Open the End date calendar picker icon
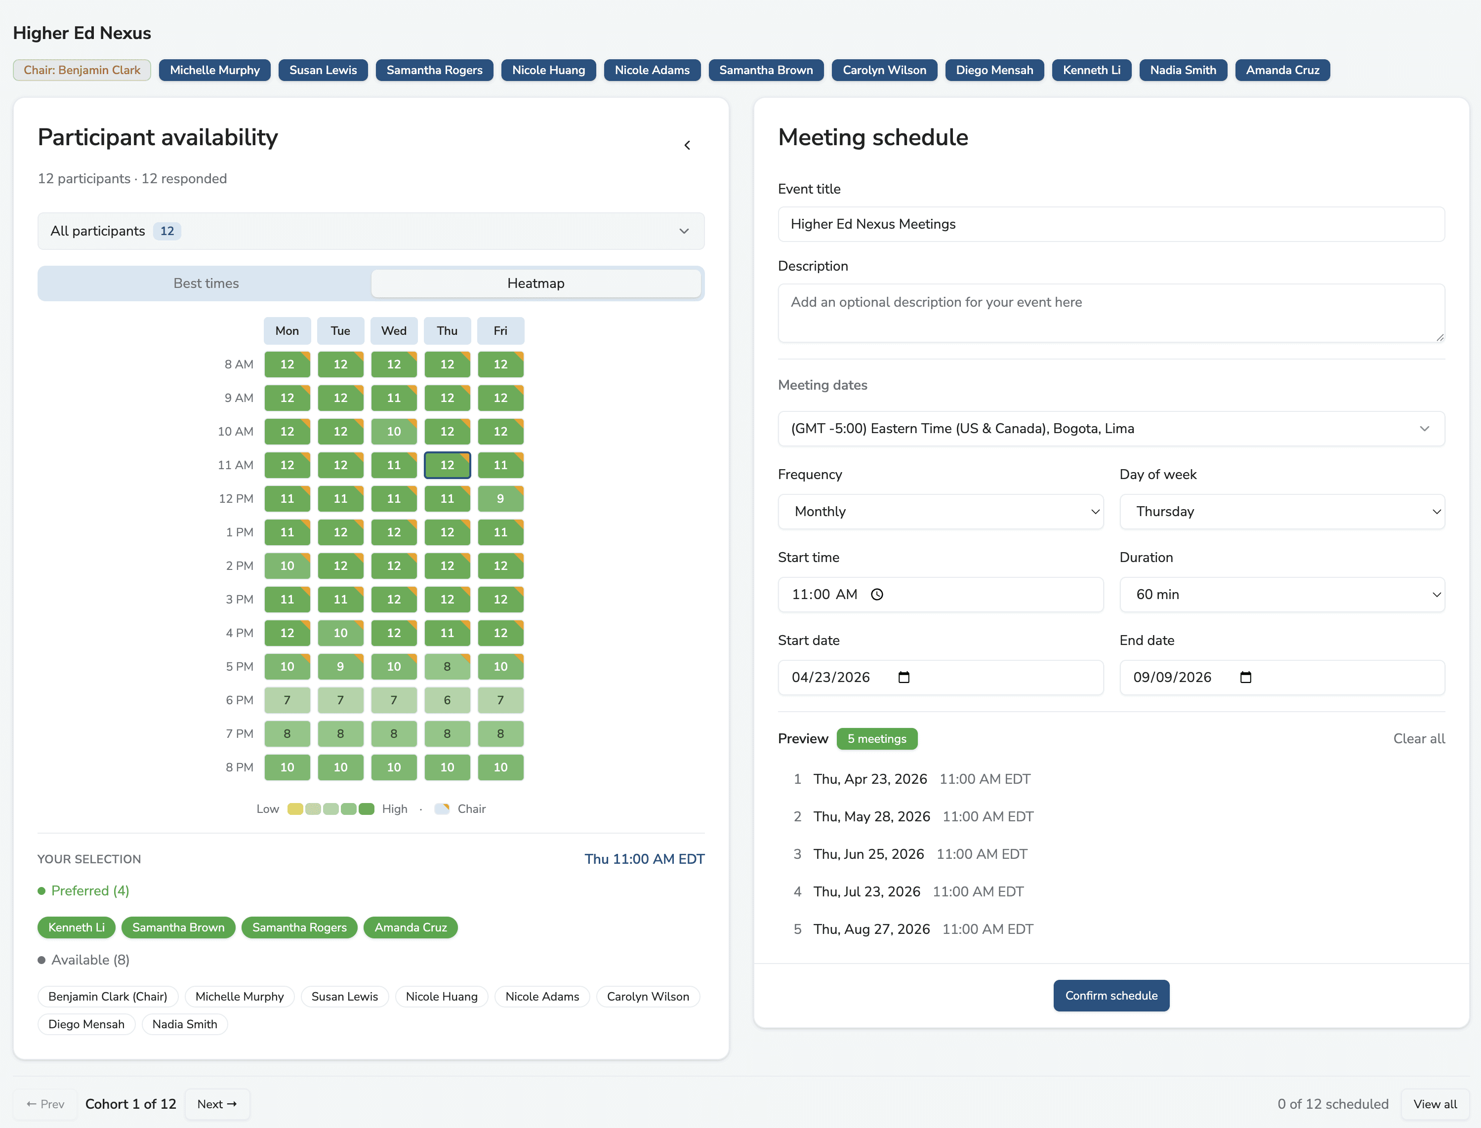1481x1128 pixels. (x=1245, y=678)
